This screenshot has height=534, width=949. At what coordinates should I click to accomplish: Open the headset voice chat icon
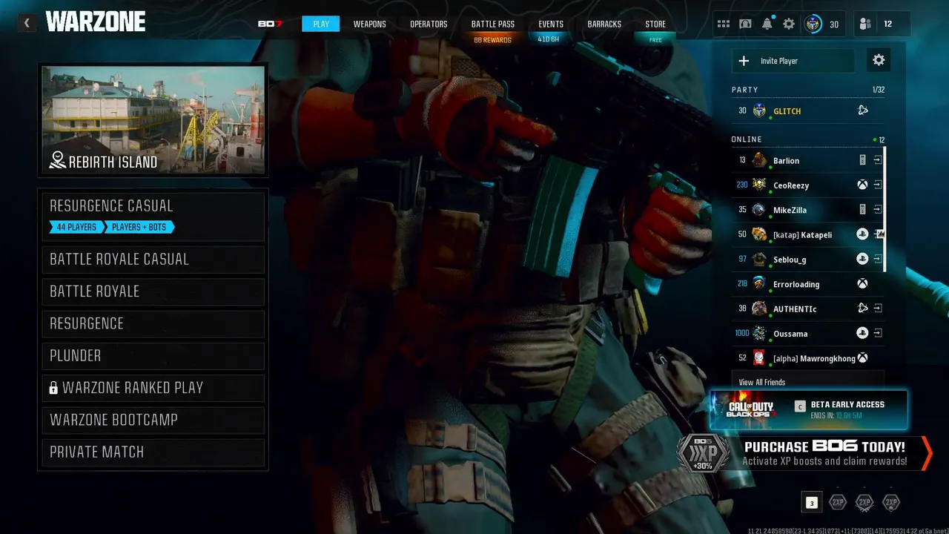[x=745, y=24]
